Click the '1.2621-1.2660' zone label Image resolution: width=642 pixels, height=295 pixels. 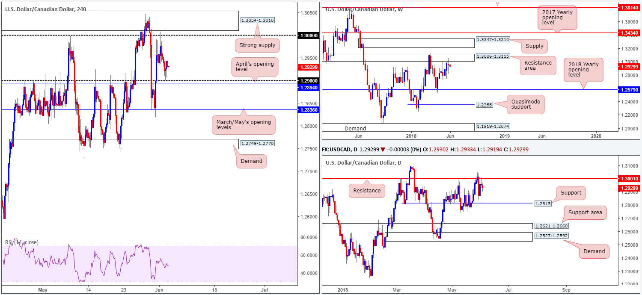[551, 226]
